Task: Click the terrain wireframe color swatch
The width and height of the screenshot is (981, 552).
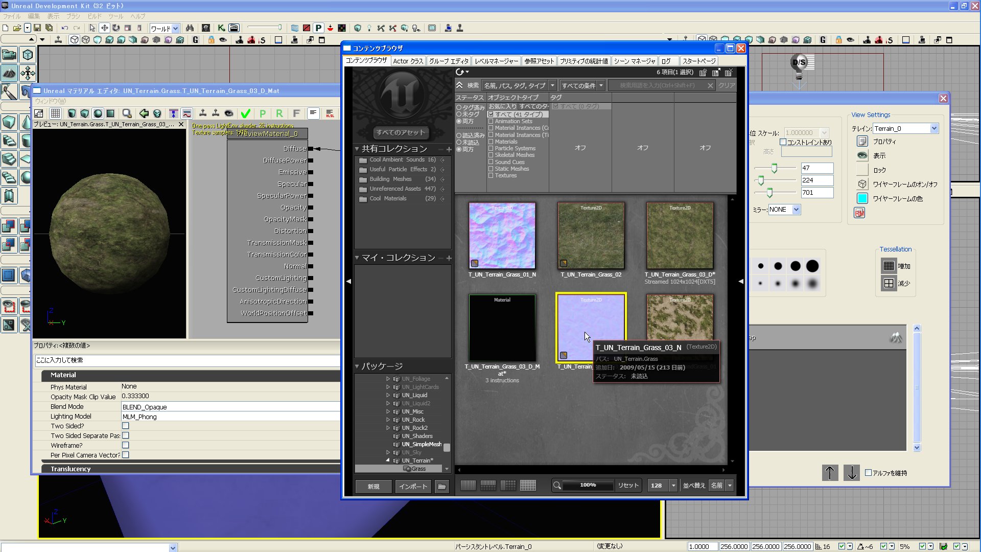Action: point(862,199)
